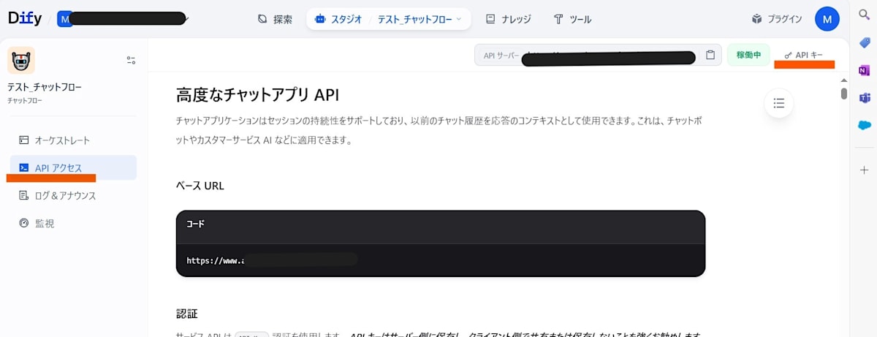877x337 pixels.
Task: Open browser sidebar search icon
Action: (x=864, y=15)
